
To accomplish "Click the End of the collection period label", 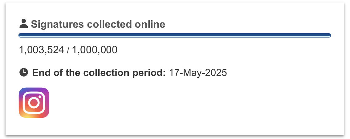I will (x=99, y=73).
